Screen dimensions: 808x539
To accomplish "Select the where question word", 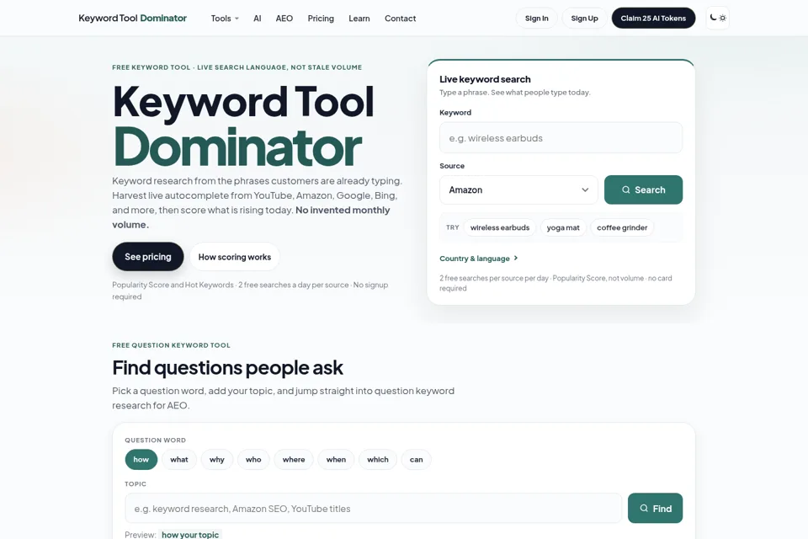I will 294,460.
